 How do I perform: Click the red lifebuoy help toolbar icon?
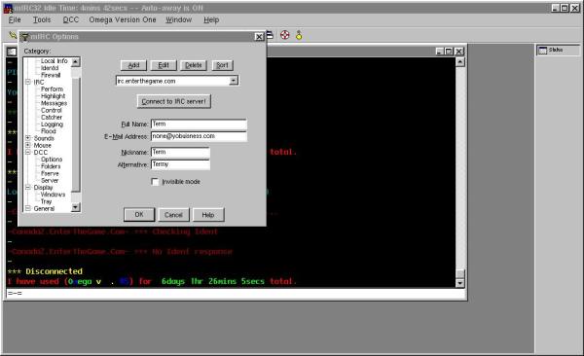[x=285, y=35]
